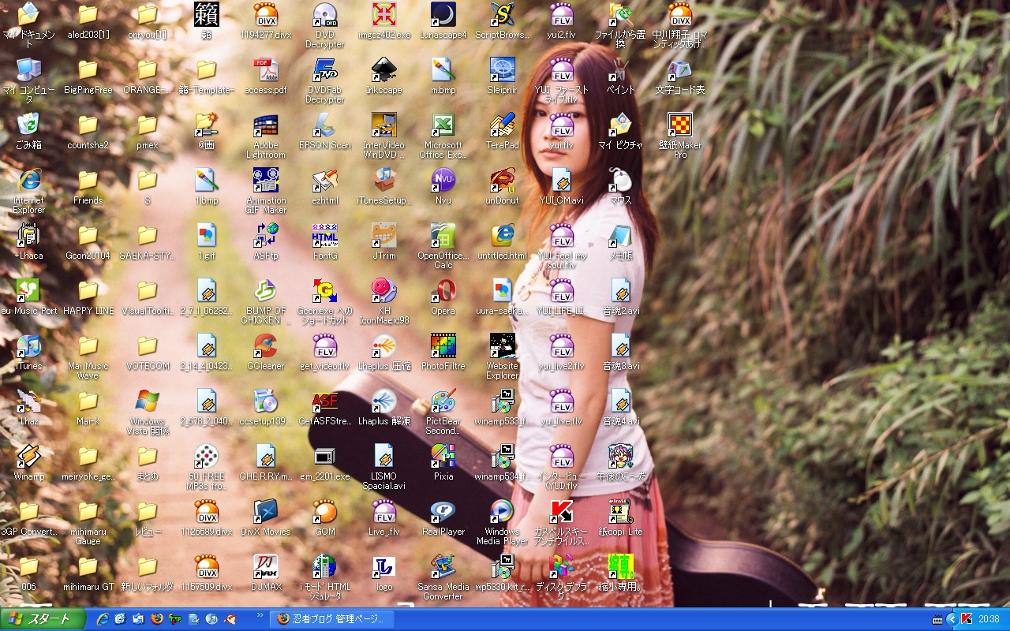Open the Inkscape desktop shortcut
The image size is (1010, 631).
[x=383, y=71]
